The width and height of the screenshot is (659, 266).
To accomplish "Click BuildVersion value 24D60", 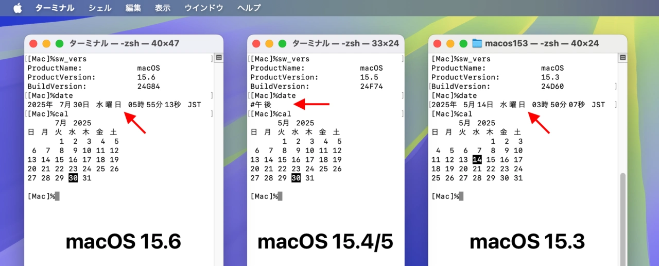I will pos(553,87).
